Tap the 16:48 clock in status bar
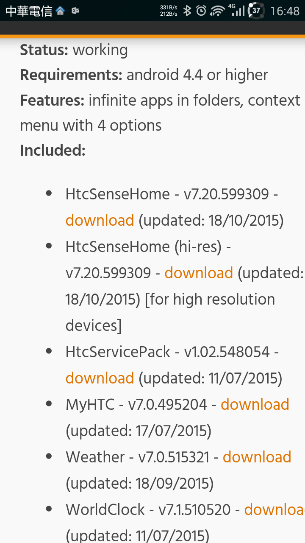 (285, 11)
